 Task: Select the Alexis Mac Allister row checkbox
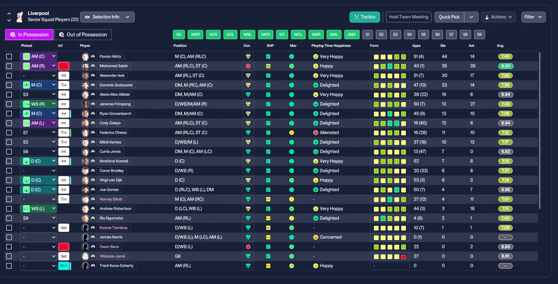(9, 94)
